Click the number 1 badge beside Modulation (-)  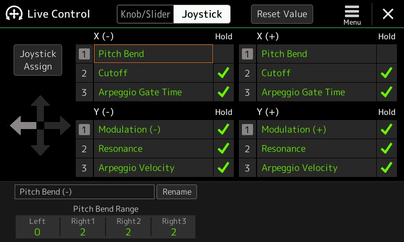[x=84, y=130]
